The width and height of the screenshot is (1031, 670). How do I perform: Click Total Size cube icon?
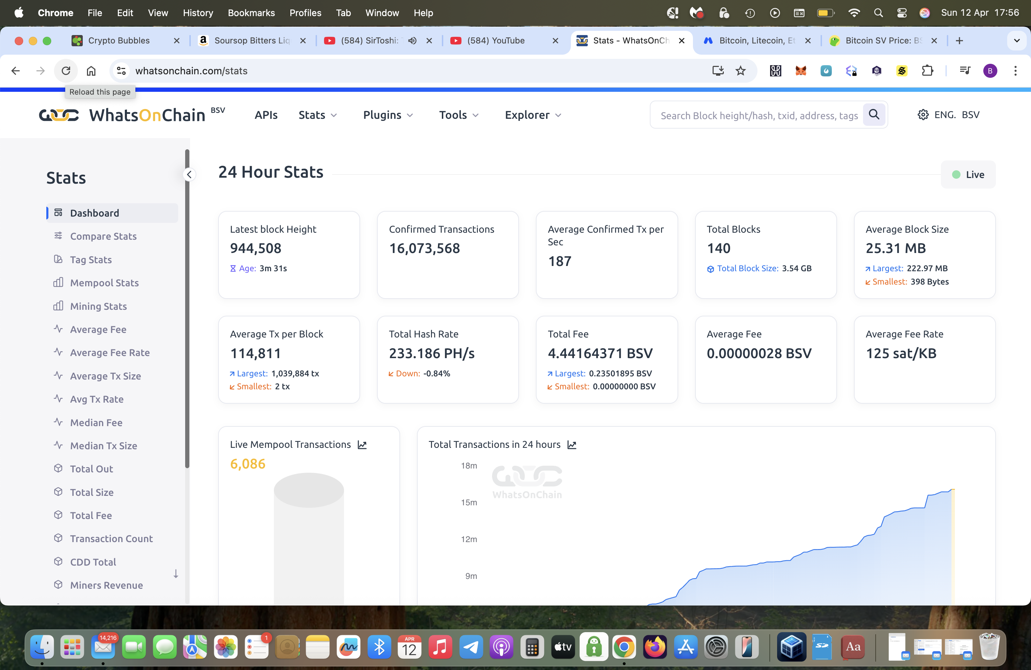point(58,492)
